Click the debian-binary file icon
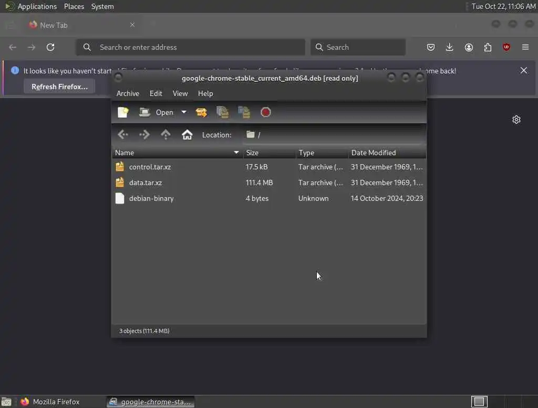This screenshot has height=408, width=538. (x=120, y=198)
